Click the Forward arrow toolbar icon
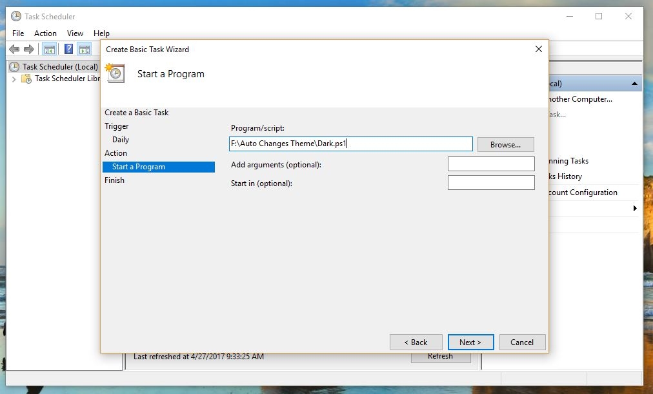The width and height of the screenshot is (653, 394). click(29, 50)
